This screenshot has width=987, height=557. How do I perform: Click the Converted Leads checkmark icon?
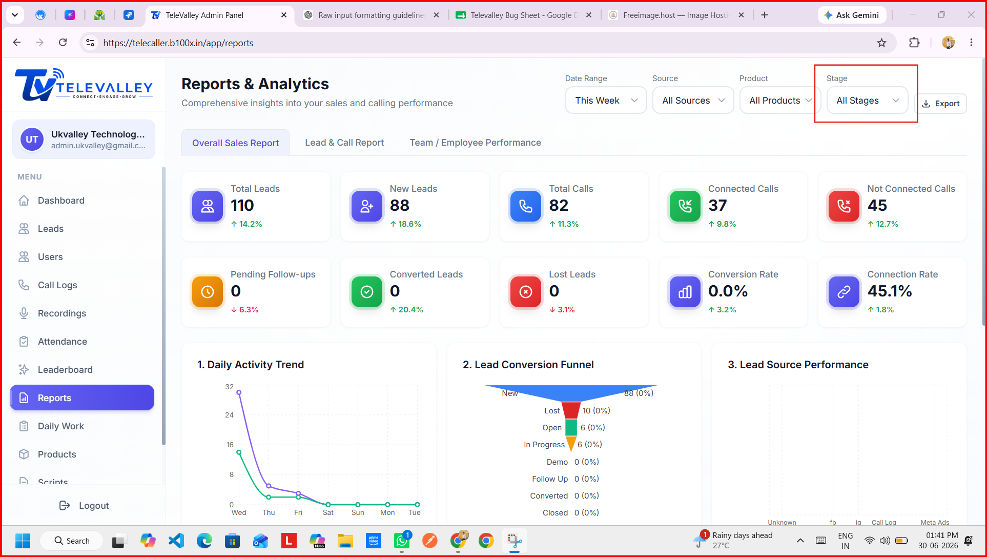tap(367, 292)
